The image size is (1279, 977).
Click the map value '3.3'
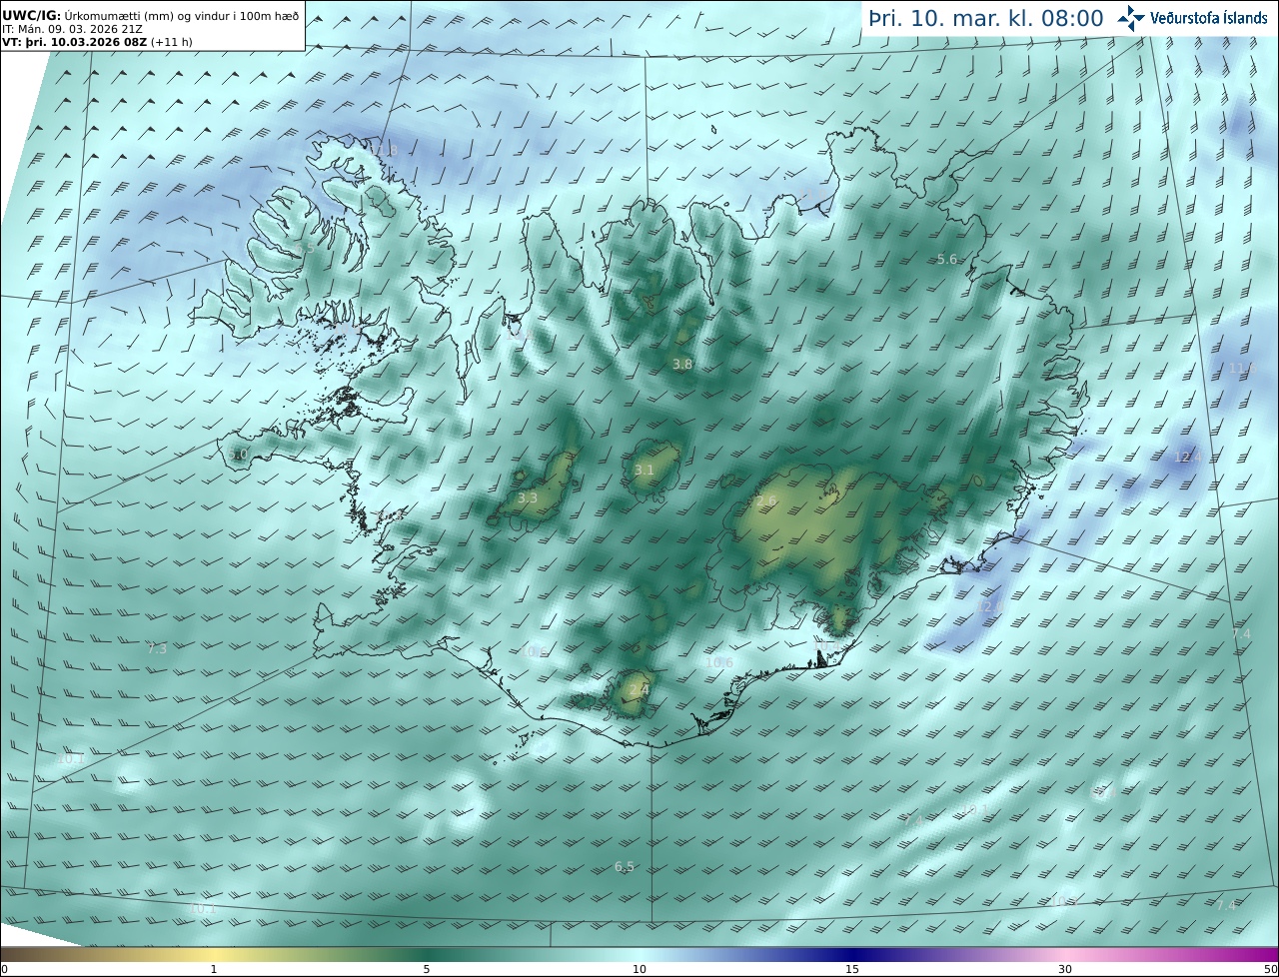click(x=528, y=497)
